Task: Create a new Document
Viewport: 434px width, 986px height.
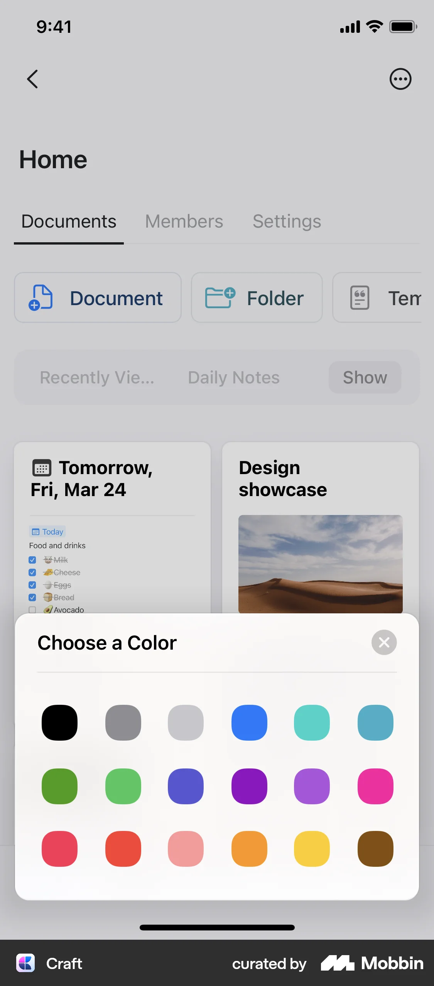Action: coord(97,297)
